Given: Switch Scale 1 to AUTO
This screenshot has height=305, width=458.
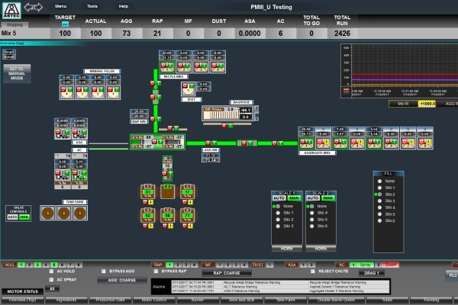Looking at the screenshot, I should tap(279, 198).
